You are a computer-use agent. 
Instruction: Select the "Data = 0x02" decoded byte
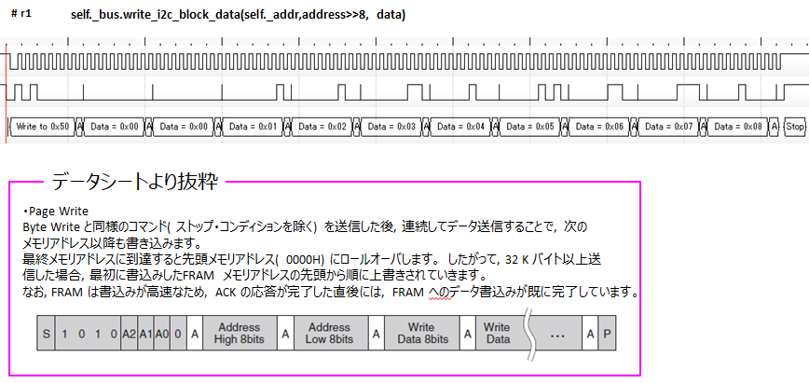(x=322, y=127)
